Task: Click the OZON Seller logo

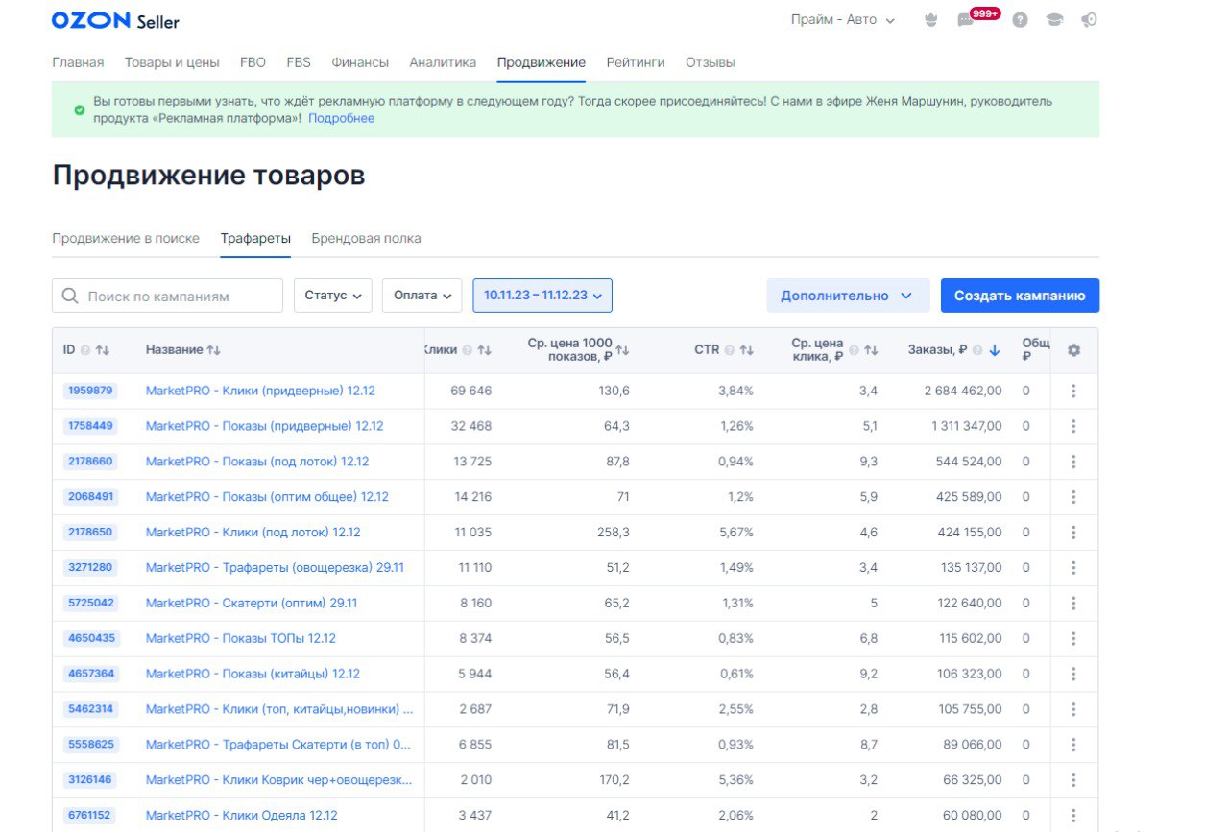Action: (x=115, y=20)
